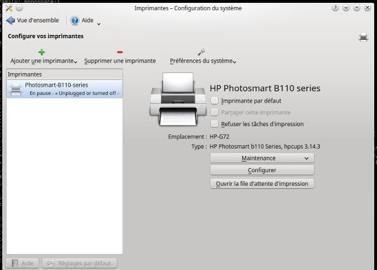Click the printer icon in header corner
Image resolution: width=377 pixels, height=270 pixels.
(x=363, y=37)
